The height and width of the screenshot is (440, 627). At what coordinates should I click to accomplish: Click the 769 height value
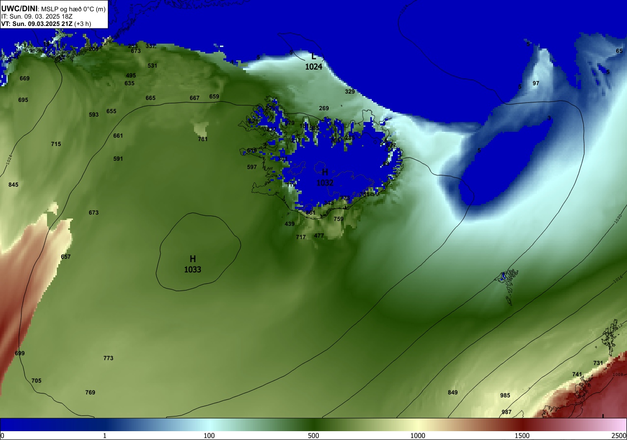90,392
